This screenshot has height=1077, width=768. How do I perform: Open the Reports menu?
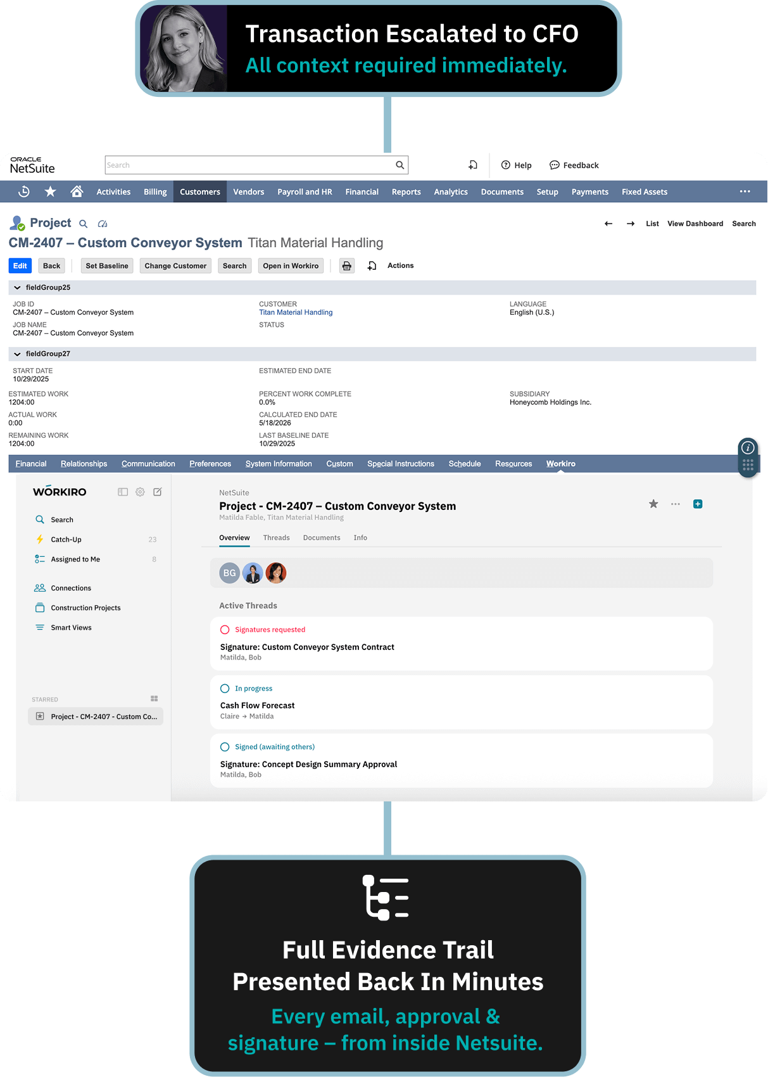click(x=406, y=192)
